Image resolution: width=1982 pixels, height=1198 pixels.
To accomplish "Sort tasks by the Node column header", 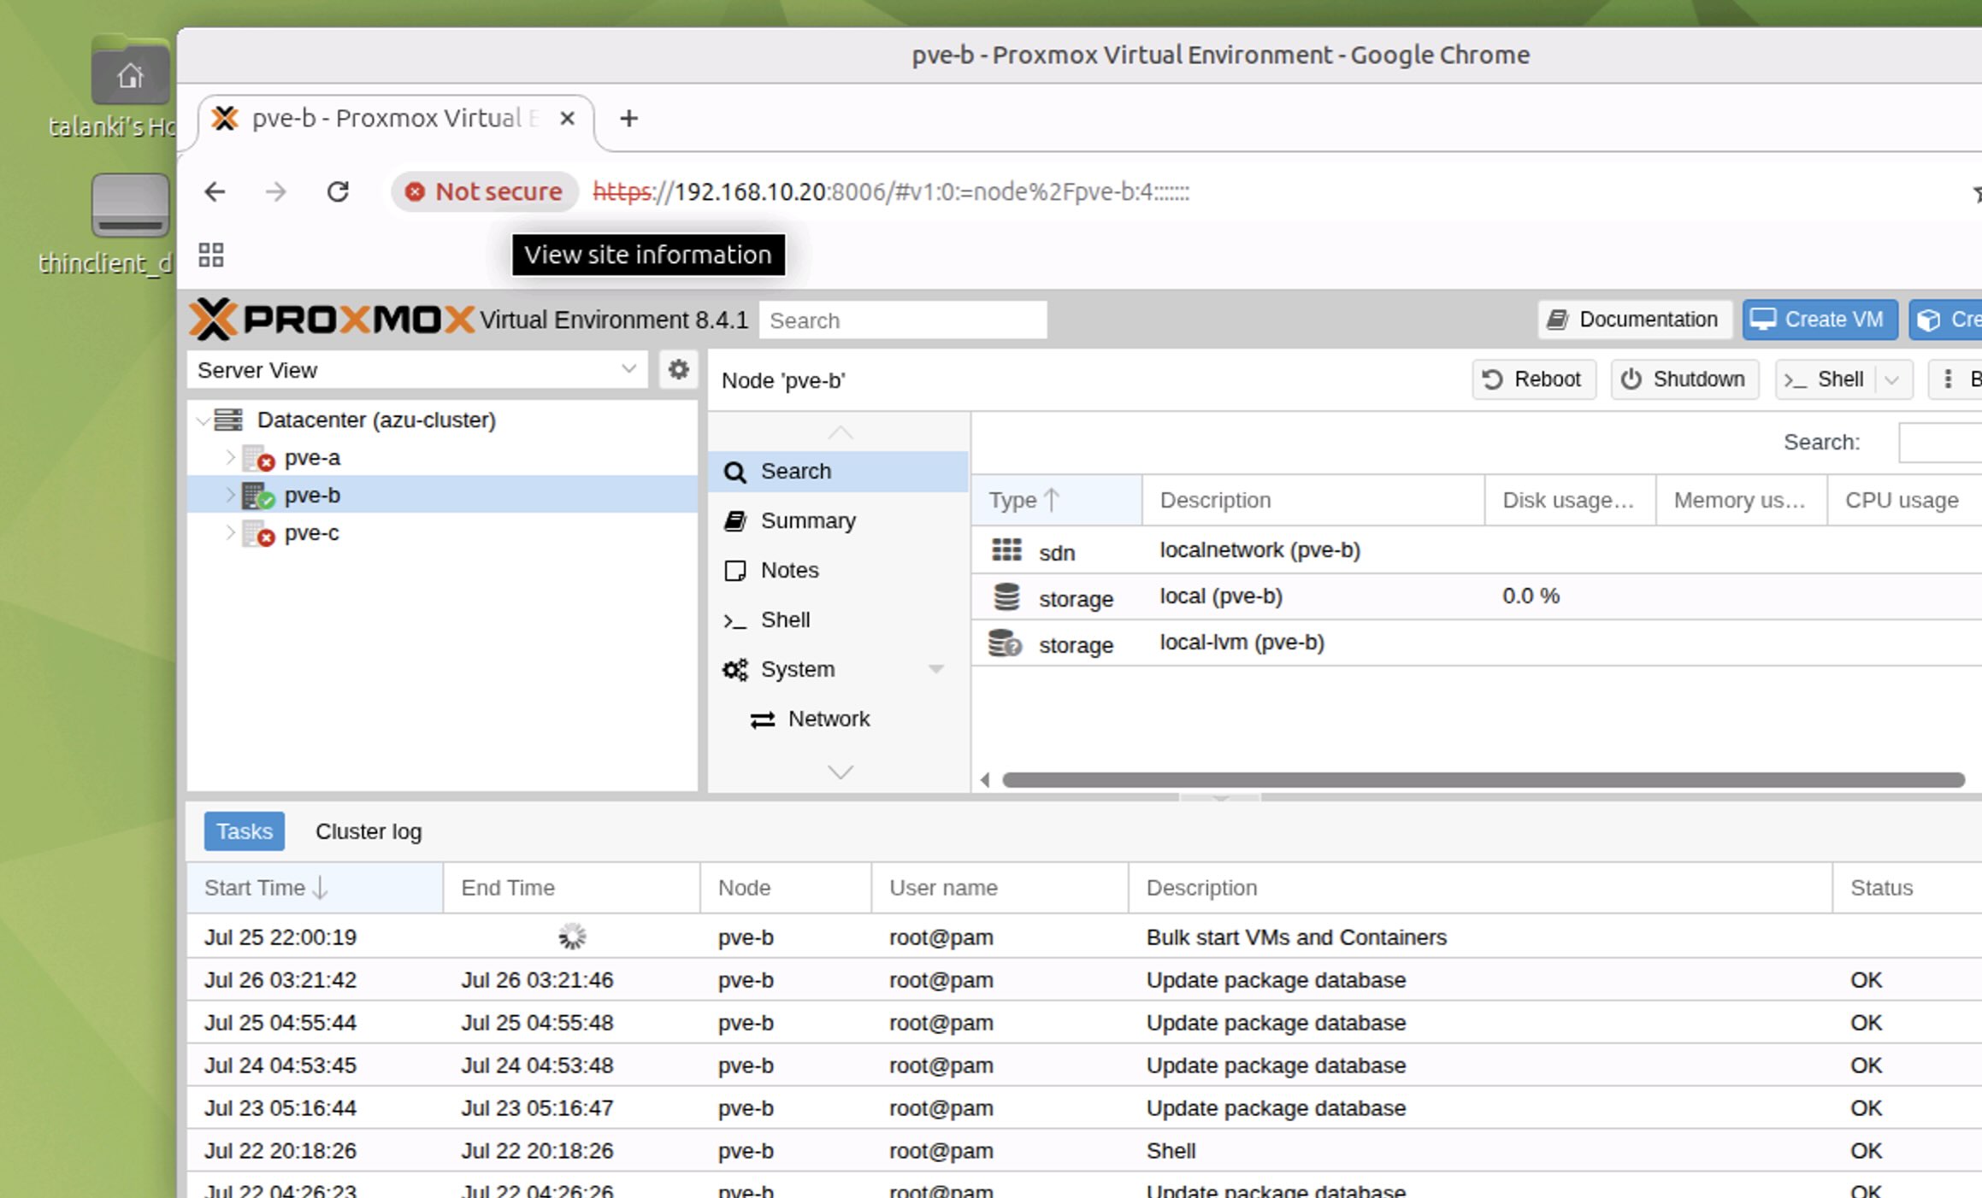I will (x=786, y=888).
